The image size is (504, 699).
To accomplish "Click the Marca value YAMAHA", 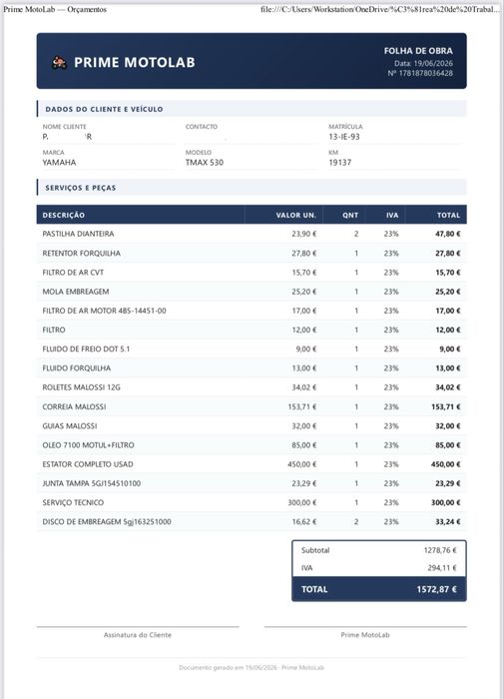I will point(59,163).
